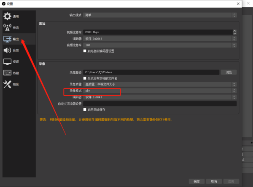Open the Stream (推流) antenna icon
Viewport: 253px width, 187px height.
click(7, 28)
